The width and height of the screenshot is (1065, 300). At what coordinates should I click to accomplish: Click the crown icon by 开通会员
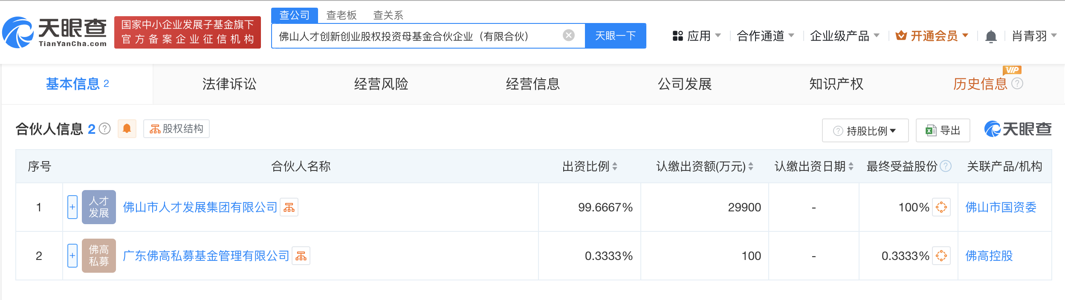[x=901, y=35]
